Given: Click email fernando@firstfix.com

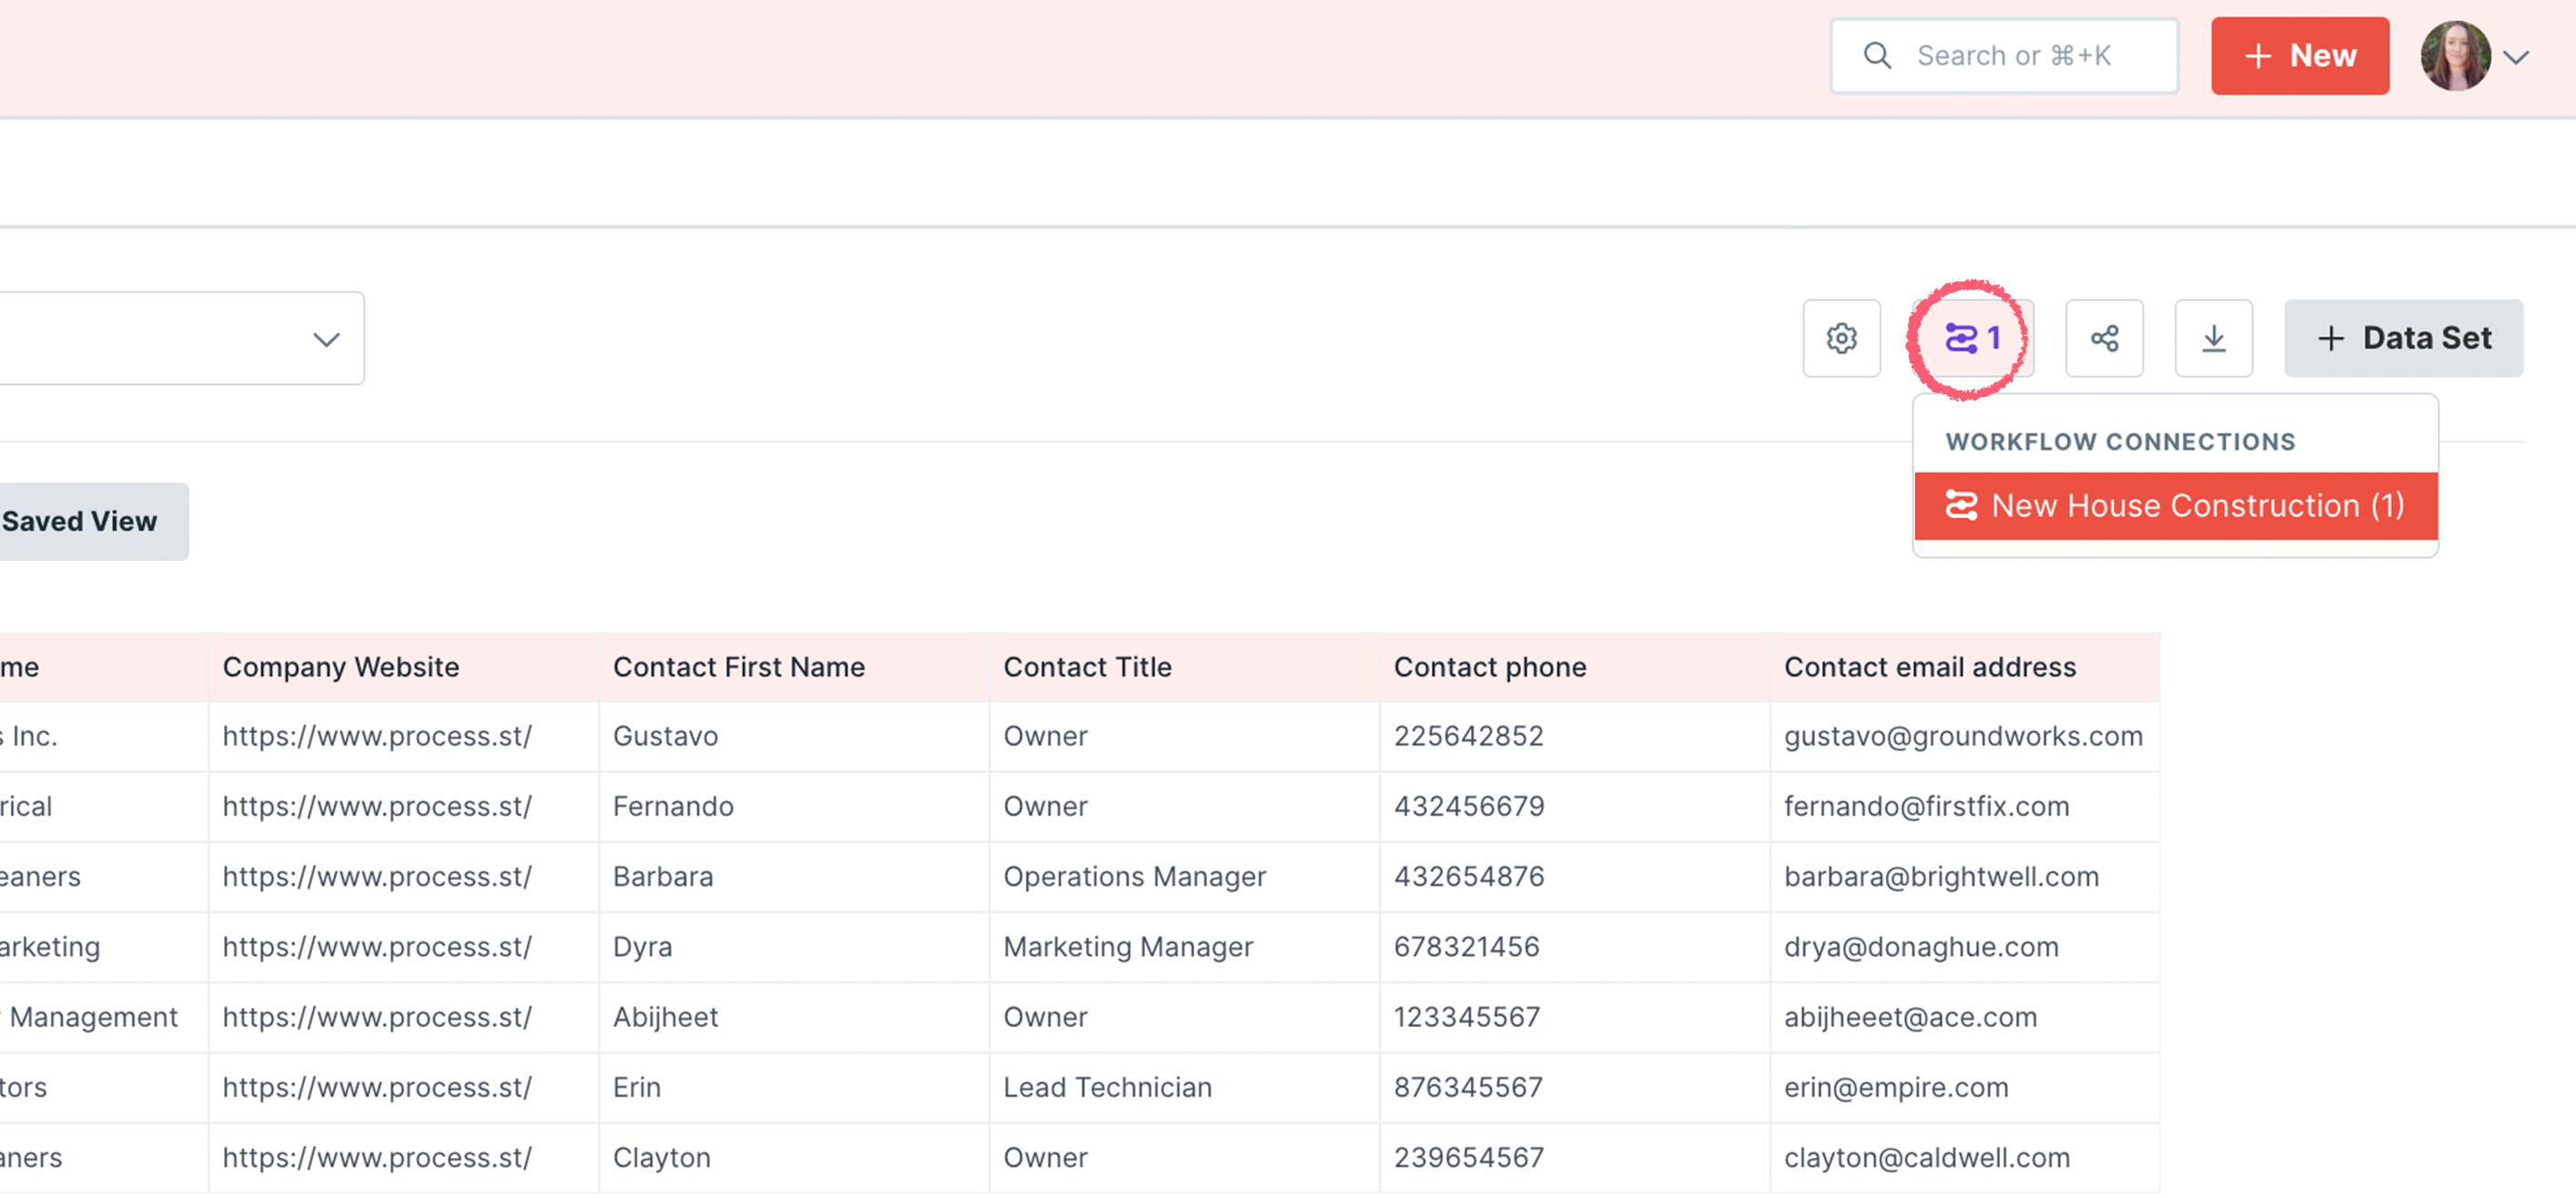Looking at the screenshot, I should (x=1926, y=806).
